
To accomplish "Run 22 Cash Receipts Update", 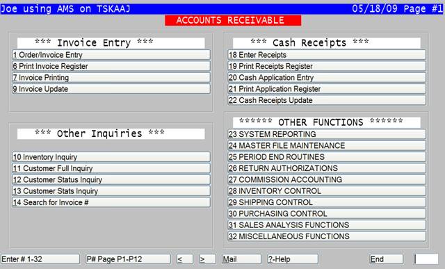I will pos(327,100).
